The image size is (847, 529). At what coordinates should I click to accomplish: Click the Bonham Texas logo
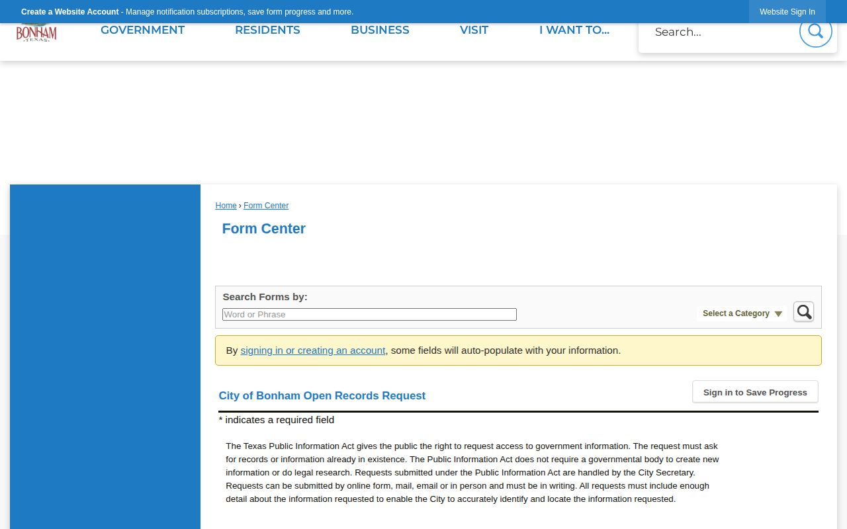(36, 32)
